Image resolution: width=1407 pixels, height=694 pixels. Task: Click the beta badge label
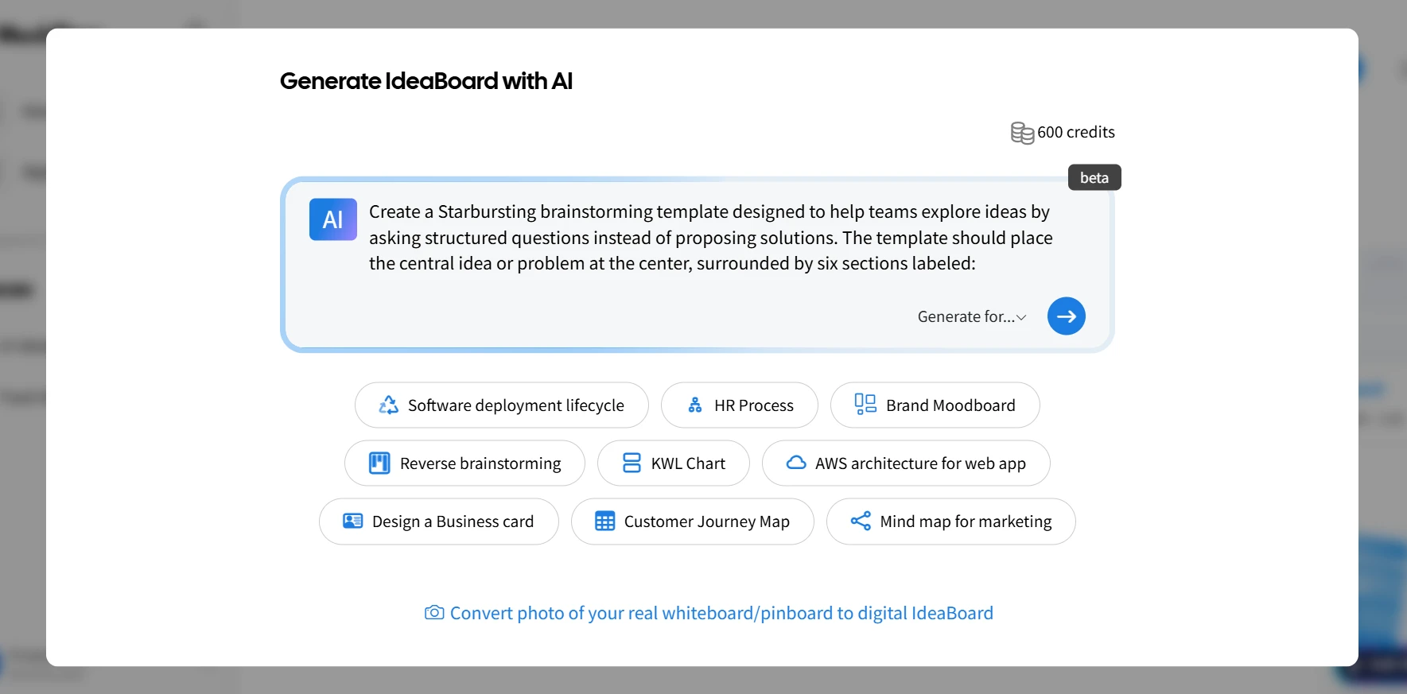1094,178
